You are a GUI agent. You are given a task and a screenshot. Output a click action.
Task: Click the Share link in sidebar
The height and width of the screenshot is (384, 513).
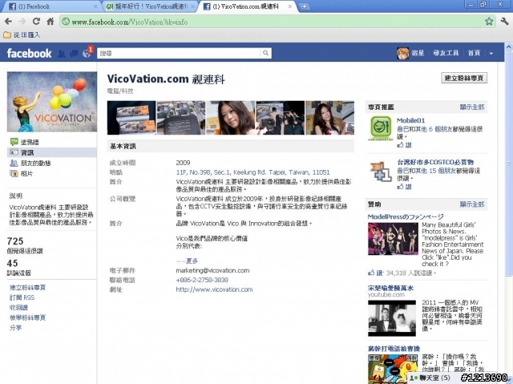point(15,327)
